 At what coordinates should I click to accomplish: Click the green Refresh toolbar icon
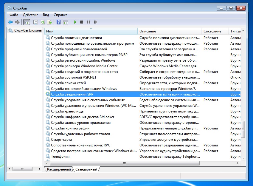(x=43, y=22)
